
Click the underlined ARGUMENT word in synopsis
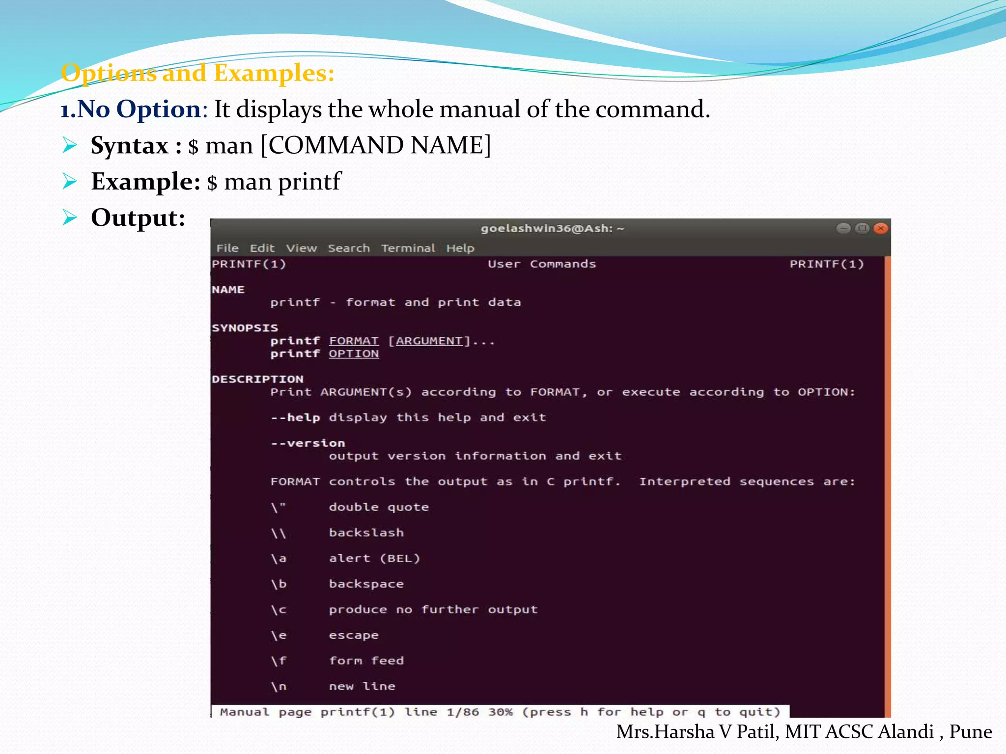pos(429,341)
